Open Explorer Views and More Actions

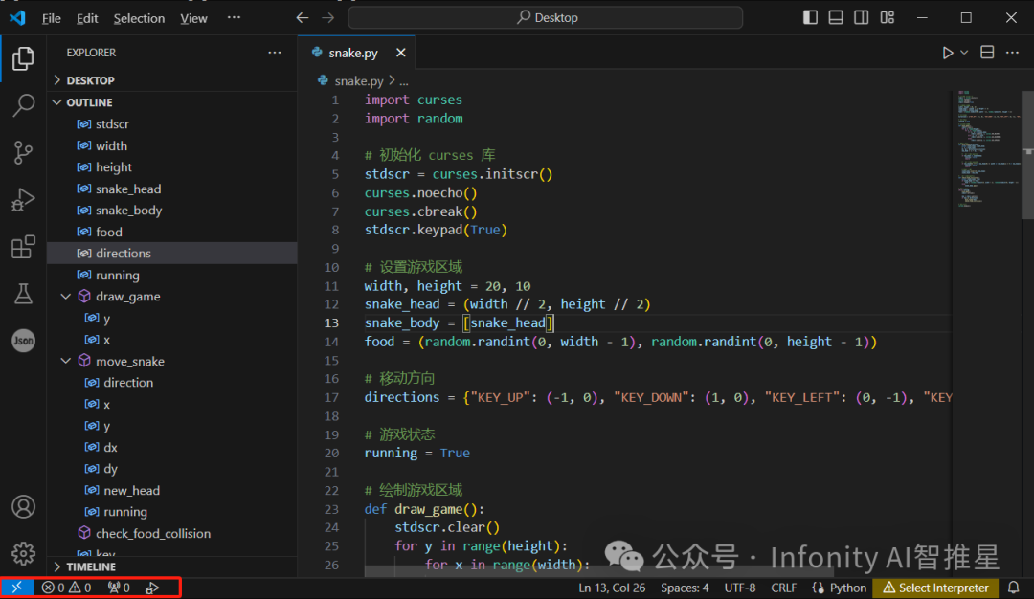(275, 52)
